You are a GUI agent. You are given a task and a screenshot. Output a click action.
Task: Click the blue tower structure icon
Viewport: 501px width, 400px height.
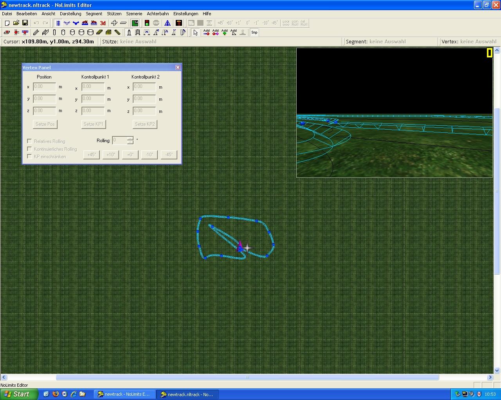click(168, 23)
